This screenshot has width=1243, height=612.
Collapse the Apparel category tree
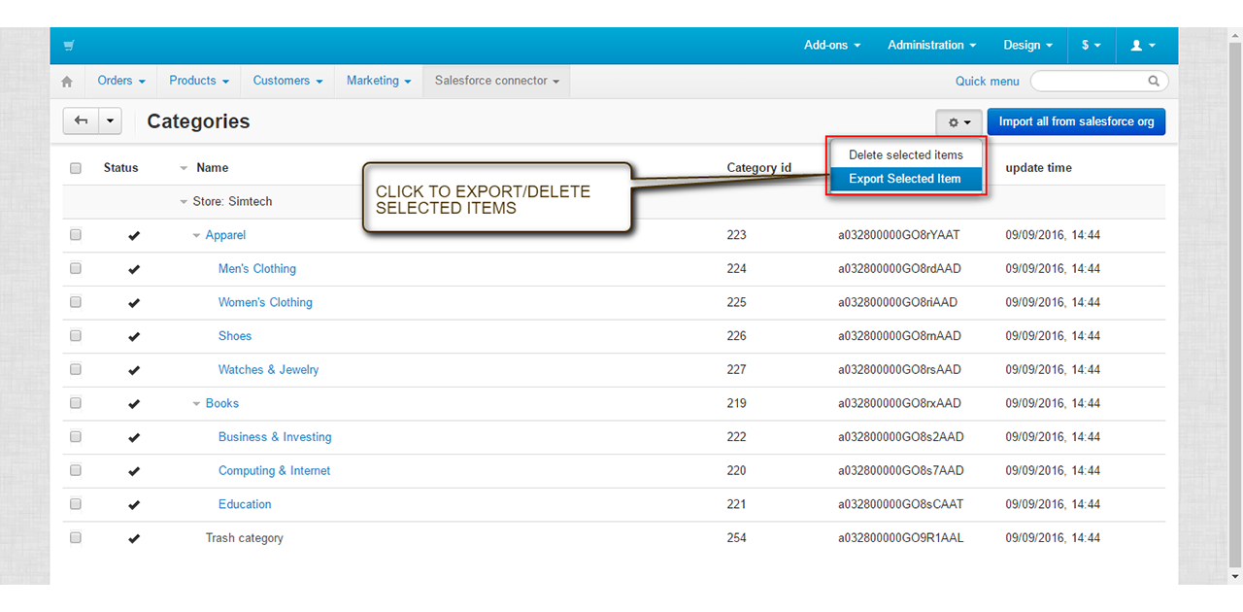point(196,236)
